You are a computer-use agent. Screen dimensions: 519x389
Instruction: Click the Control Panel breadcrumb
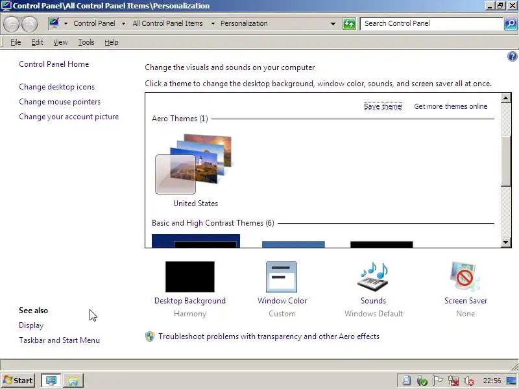click(x=94, y=23)
